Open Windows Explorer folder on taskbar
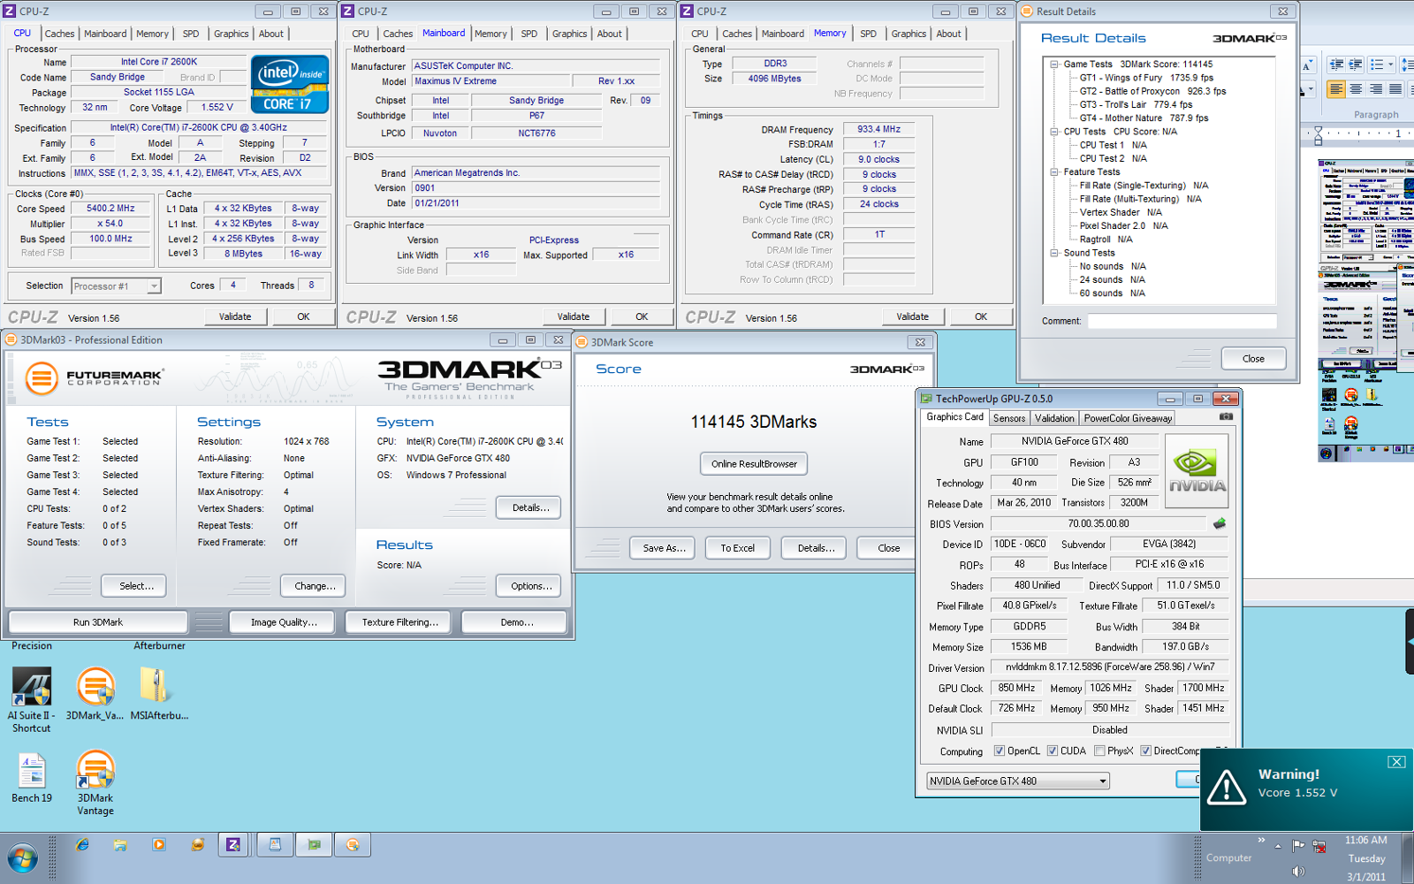 point(120,845)
